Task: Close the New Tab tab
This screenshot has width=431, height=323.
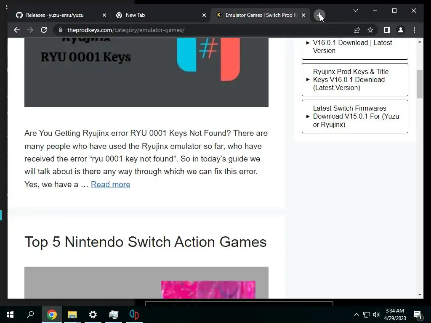Action: [x=204, y=16]
